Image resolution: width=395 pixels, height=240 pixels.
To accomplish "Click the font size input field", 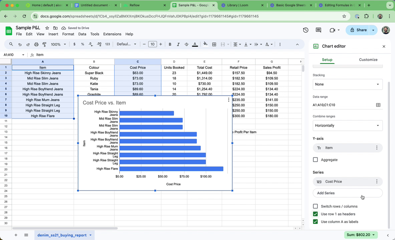I will pos(152,44).
